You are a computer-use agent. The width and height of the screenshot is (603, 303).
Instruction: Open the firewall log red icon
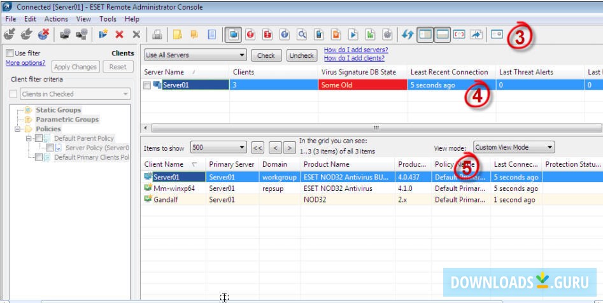[267, 34]
